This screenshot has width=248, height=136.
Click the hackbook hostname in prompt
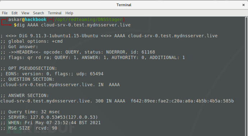point(36,19)
